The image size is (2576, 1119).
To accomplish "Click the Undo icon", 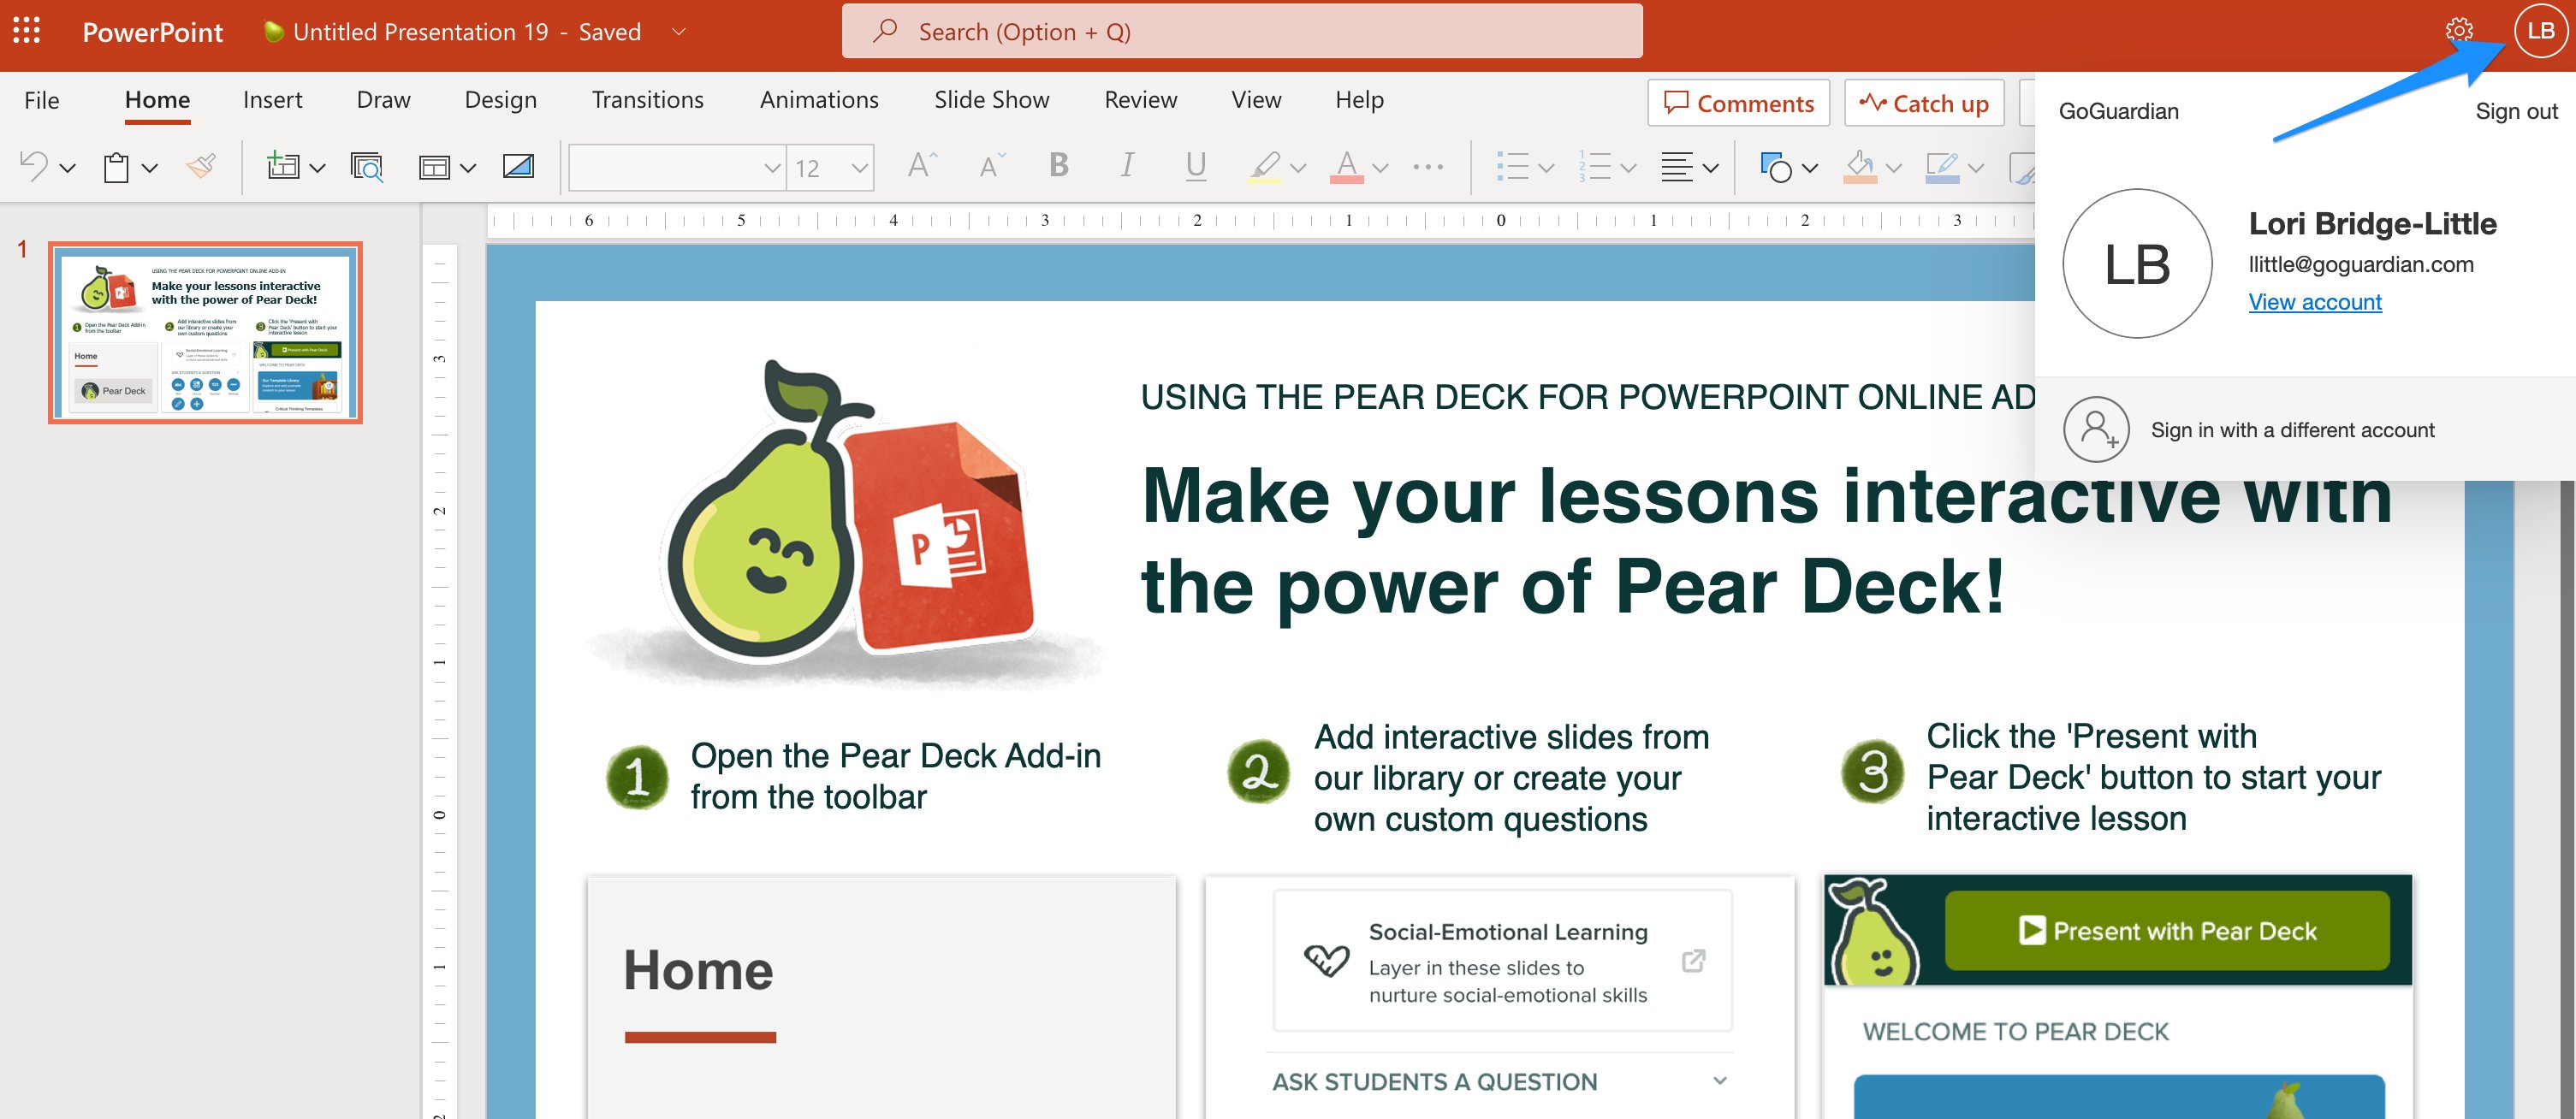I will click(34, 166).
